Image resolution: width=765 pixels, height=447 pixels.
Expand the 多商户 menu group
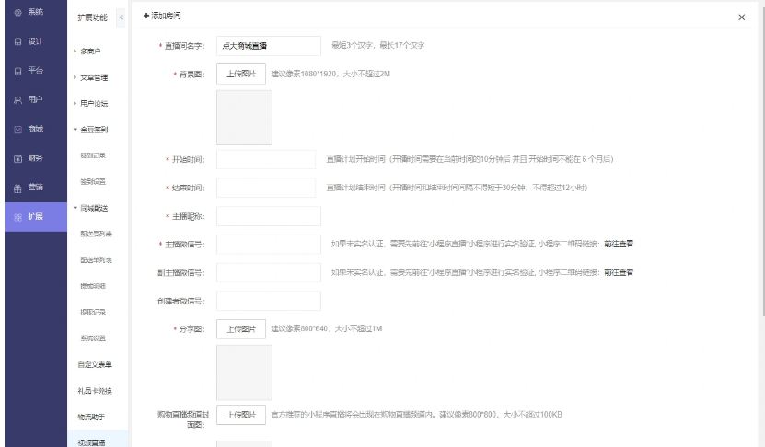(90, 51)
